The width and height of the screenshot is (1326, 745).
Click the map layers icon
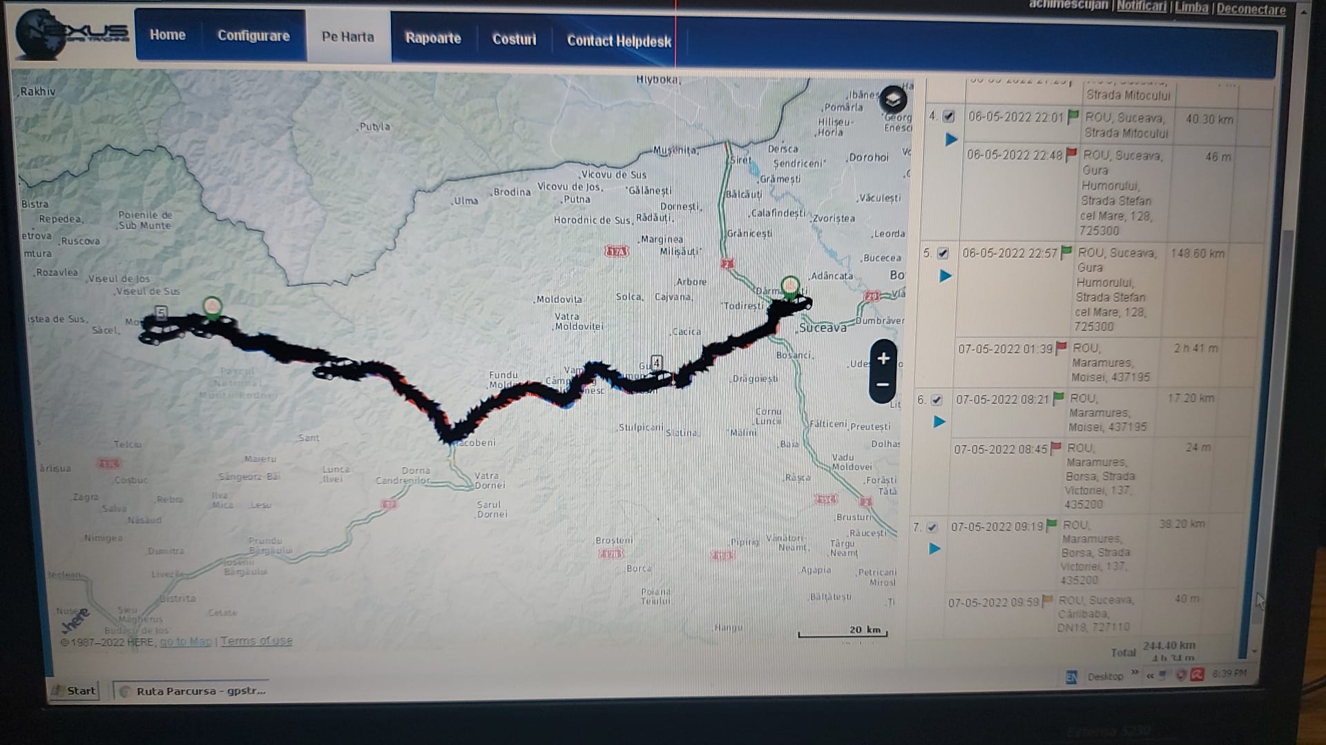[893, 100]
